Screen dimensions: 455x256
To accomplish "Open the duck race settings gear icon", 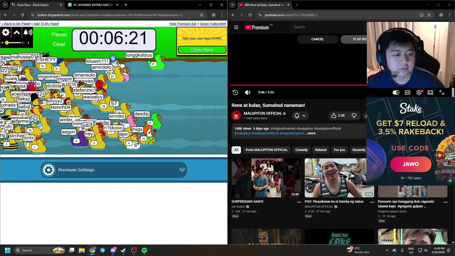I will [x=6, y=32].
